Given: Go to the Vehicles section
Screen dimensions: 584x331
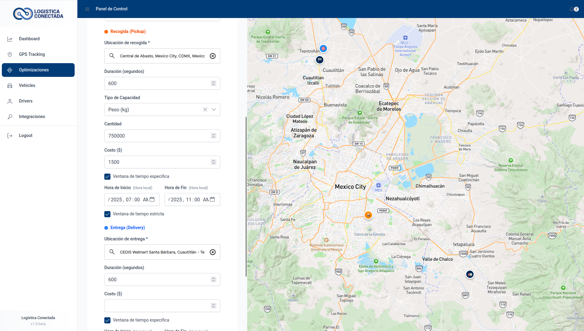Looking at the screenshot, I should pyautogui.click(x=27, y=85).
